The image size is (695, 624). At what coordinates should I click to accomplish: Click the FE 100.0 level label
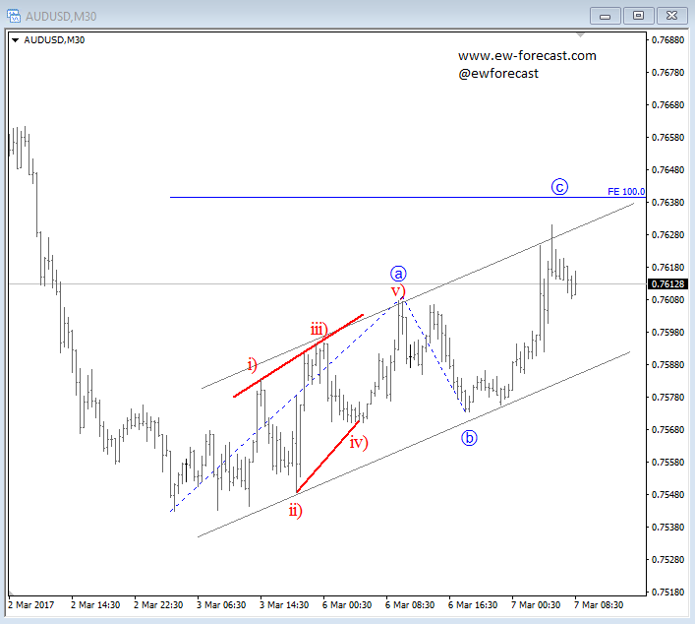(626, 191)
